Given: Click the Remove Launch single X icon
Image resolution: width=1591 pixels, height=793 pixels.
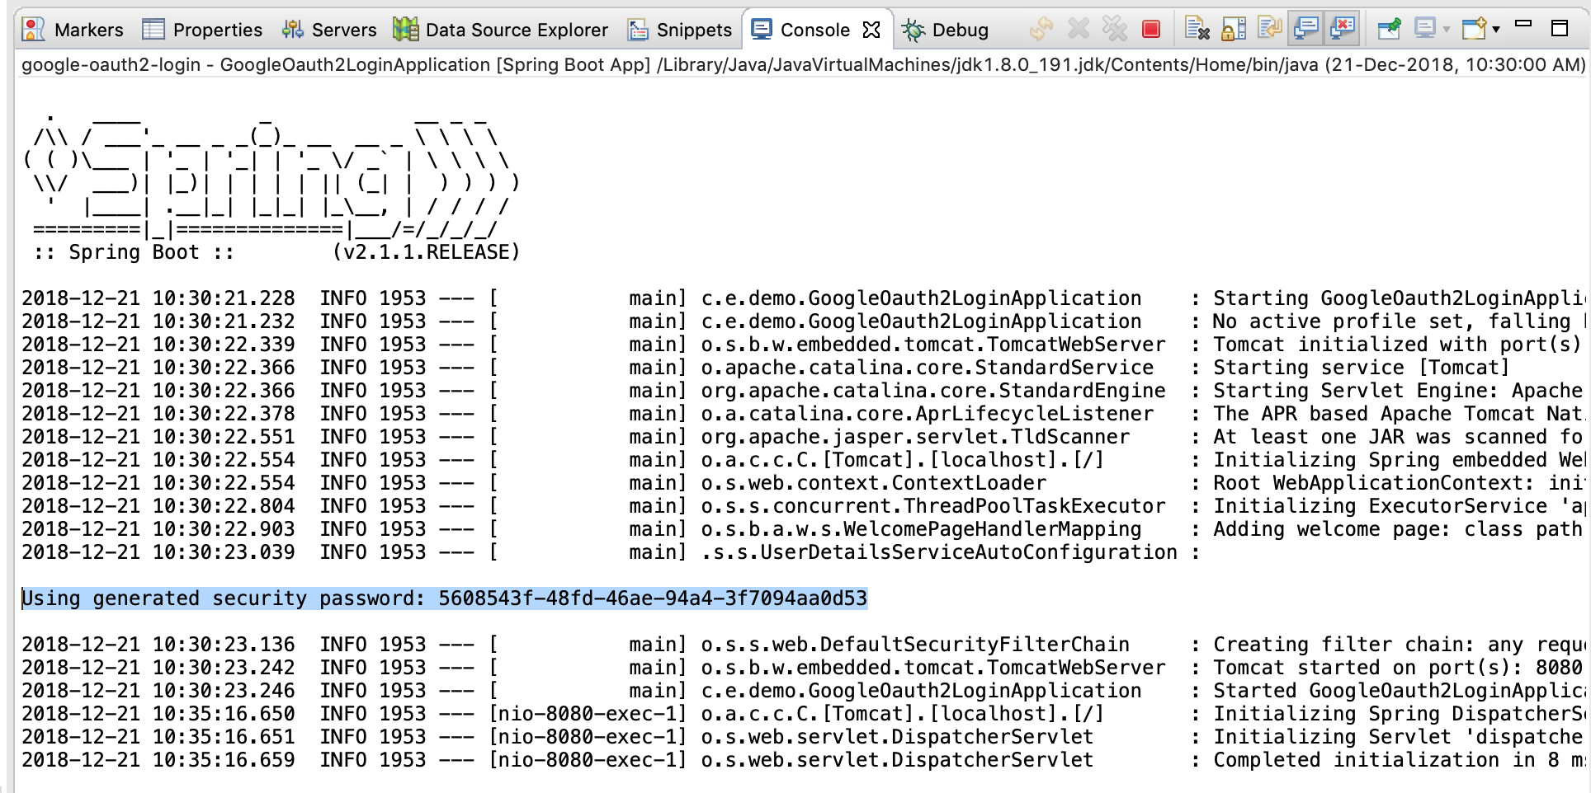Looking at the screenshot, I should (1078, 30).
